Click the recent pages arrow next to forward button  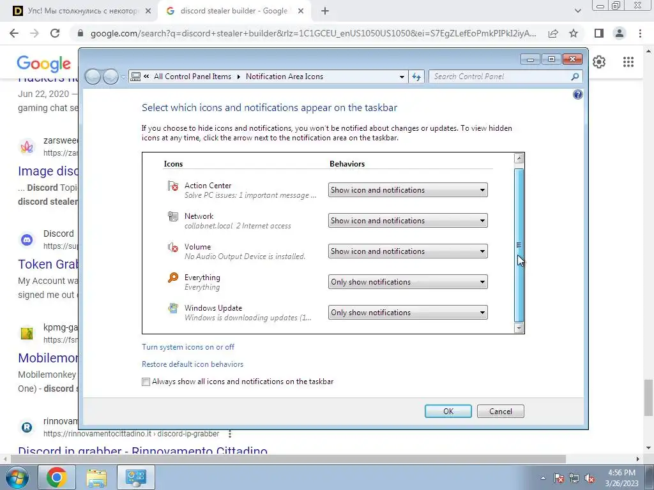[123, 77]
